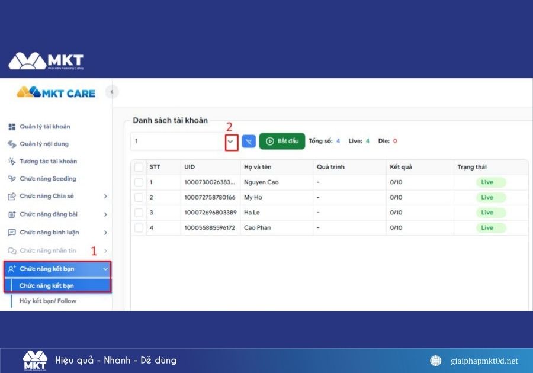Select the blue Telegram-style icon beside Bắt đầu

[248, 141]
